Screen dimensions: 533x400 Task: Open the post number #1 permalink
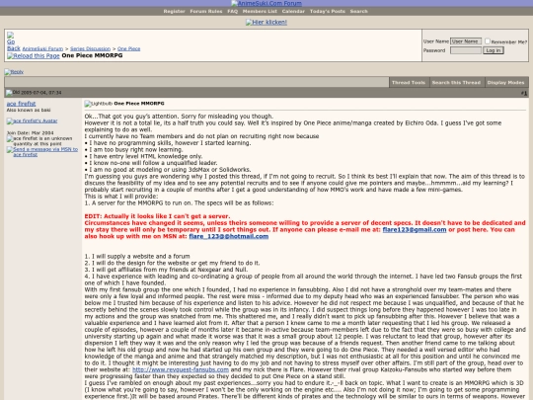pos(525,93)
